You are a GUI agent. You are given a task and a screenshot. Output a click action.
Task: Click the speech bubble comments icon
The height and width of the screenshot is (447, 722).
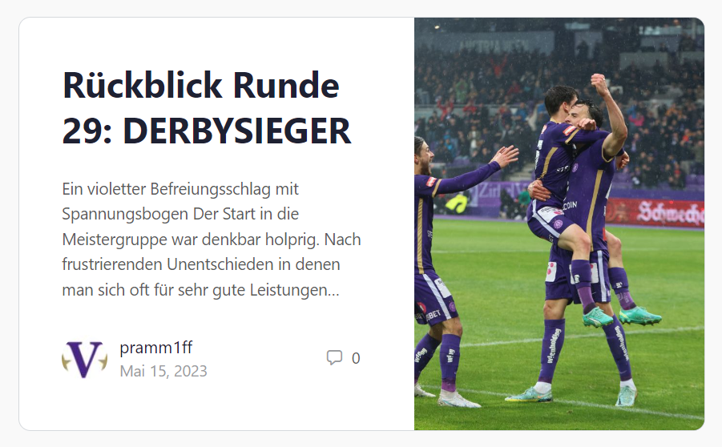tap(334, 358)
